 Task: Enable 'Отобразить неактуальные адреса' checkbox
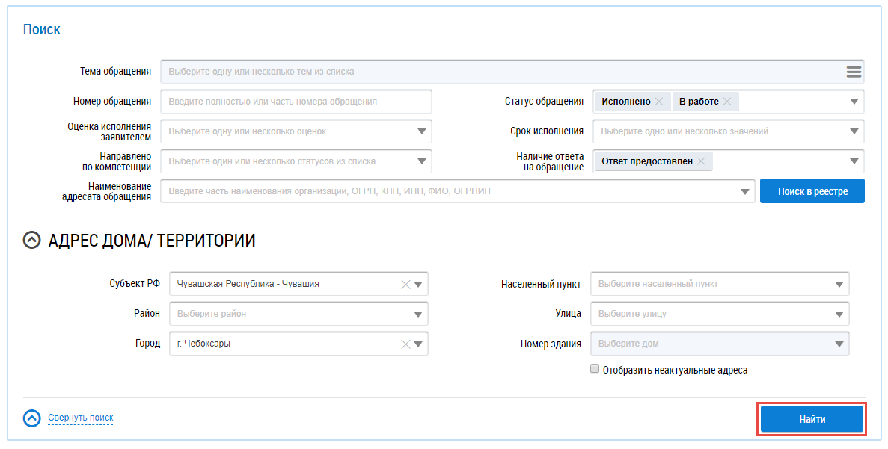[x=595, y=369]
